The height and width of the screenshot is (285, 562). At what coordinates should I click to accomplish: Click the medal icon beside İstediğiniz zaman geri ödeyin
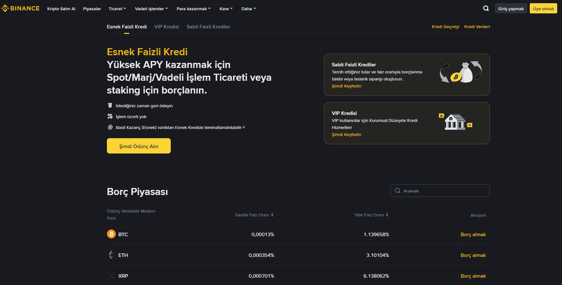tap(110, 106)
